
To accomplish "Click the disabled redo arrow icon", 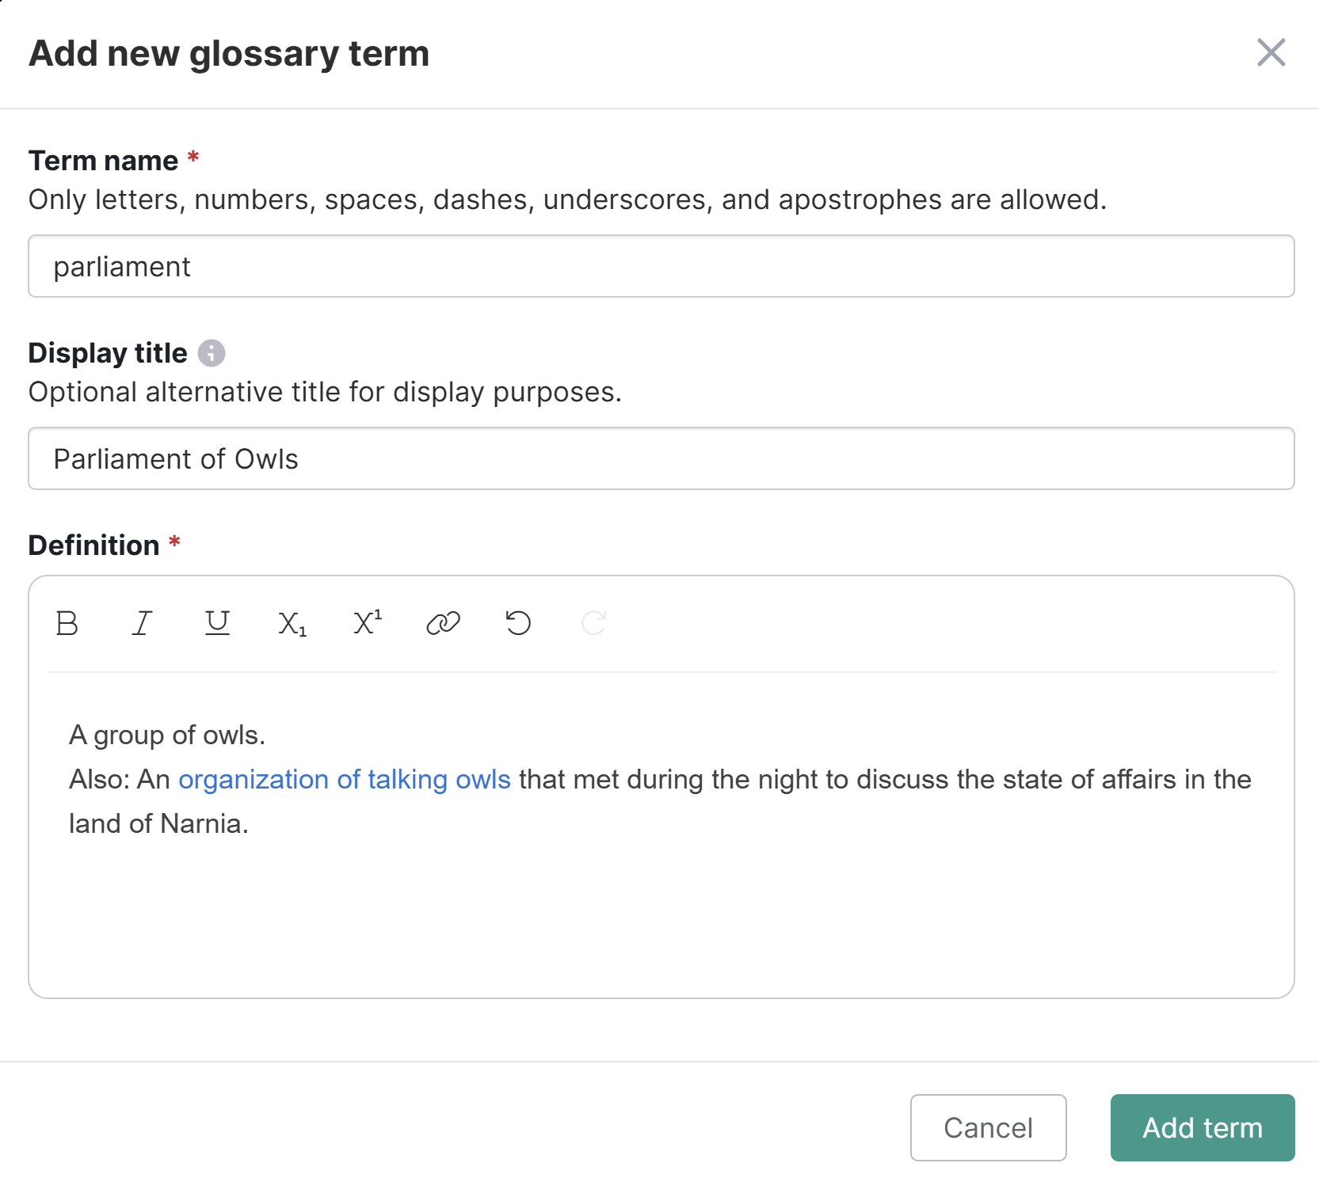I will pos(593,624).
